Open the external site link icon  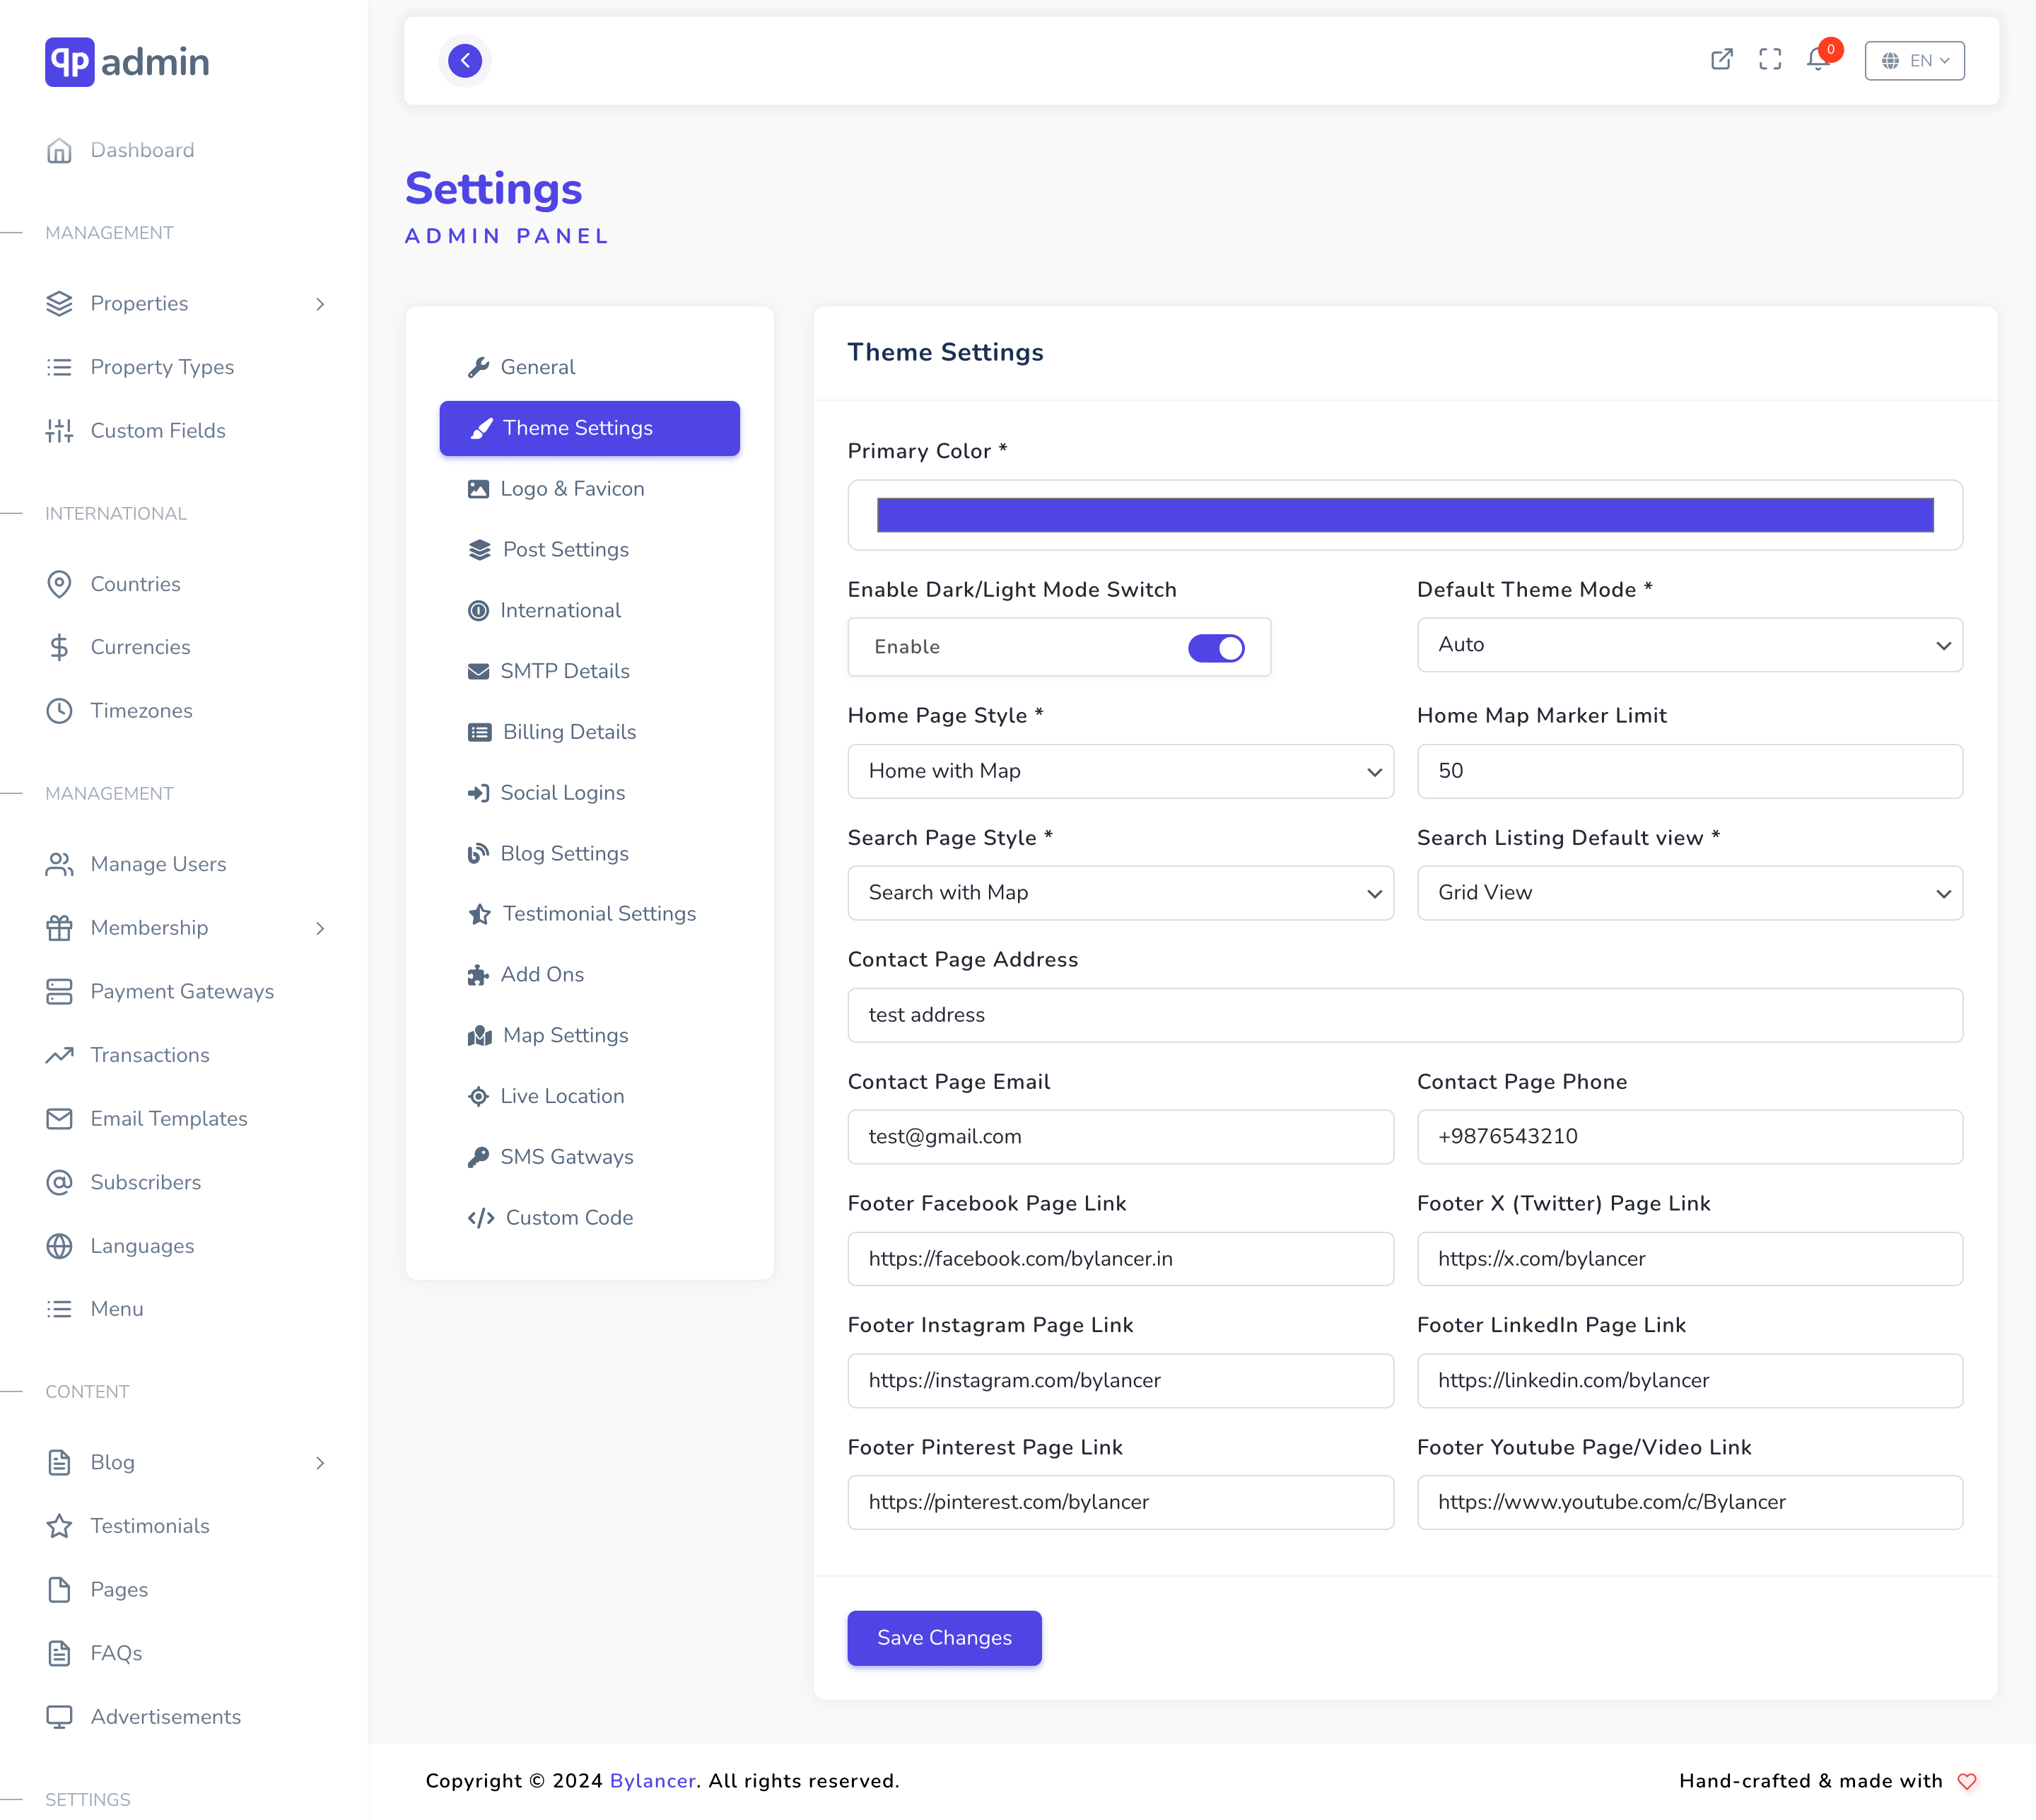click(x=1721, y=60)
